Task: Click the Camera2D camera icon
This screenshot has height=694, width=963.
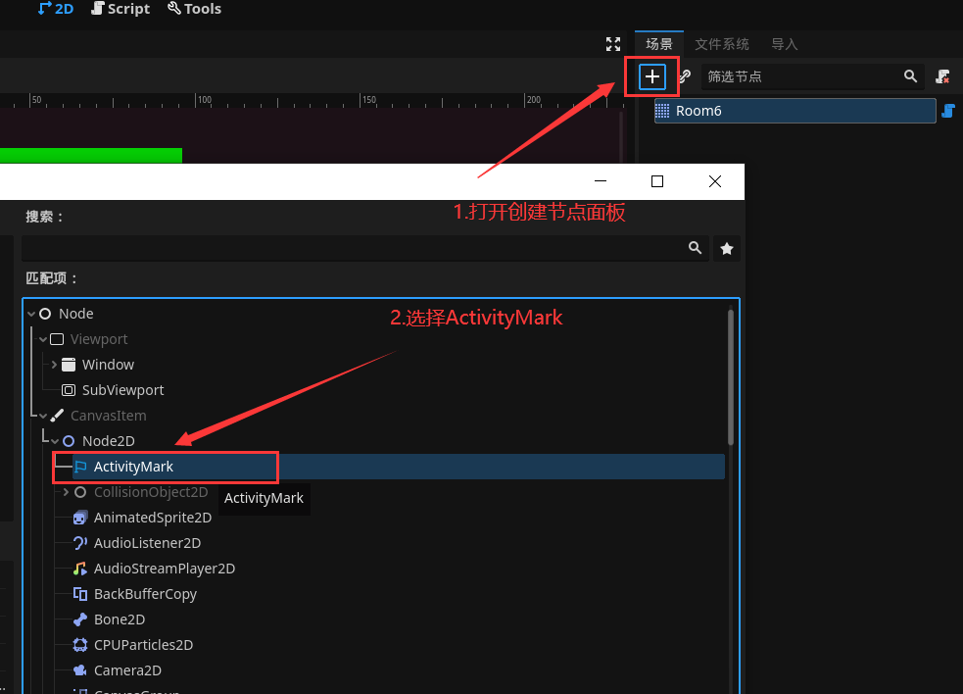Action: click(x=80, y=670)
